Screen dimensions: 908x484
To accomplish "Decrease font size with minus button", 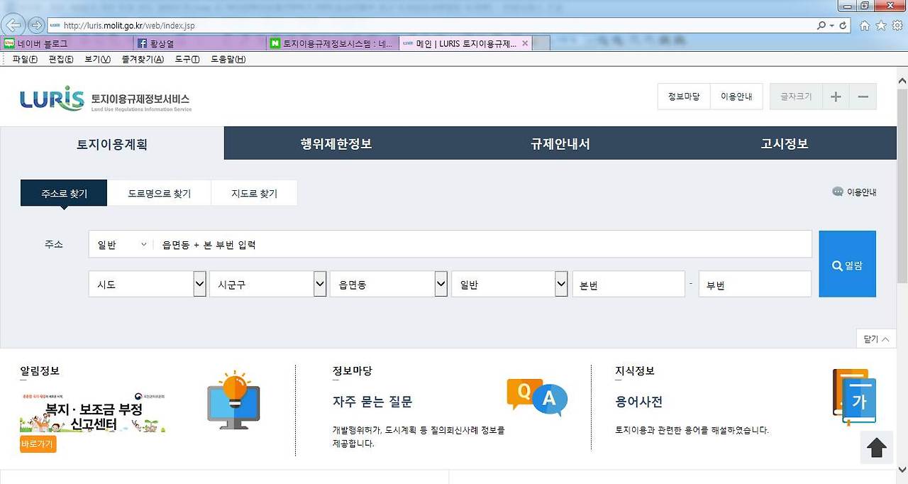I will point(863,97).
